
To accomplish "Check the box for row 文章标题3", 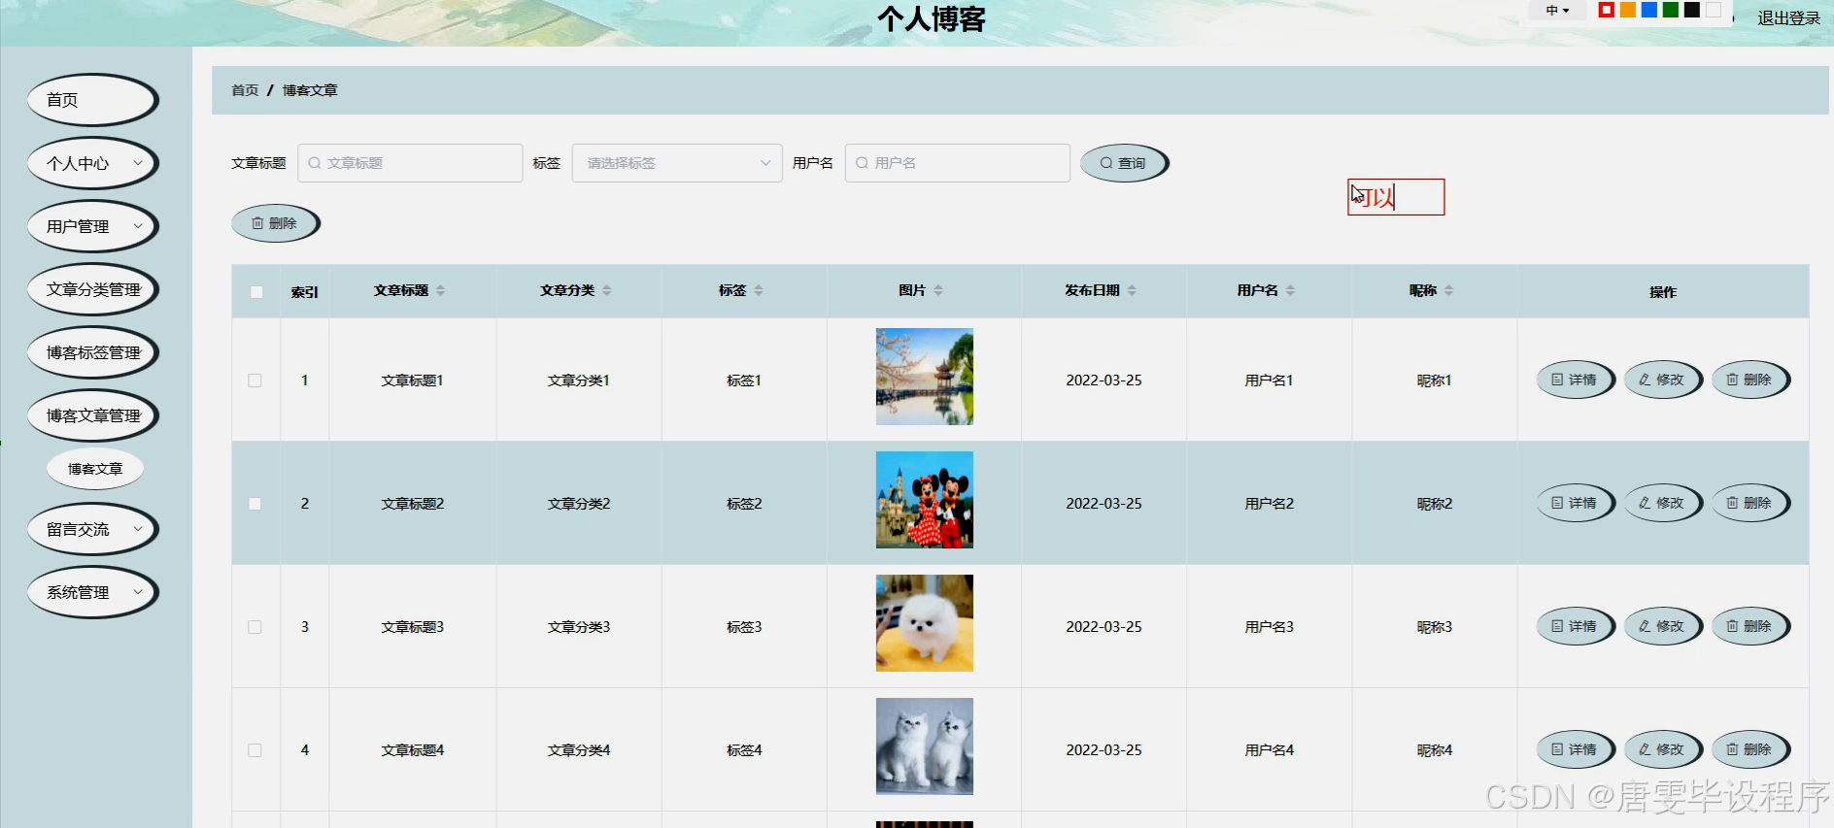I will (255, 627).
